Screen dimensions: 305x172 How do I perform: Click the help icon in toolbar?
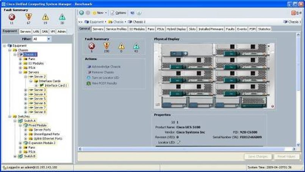click(132, 13)
